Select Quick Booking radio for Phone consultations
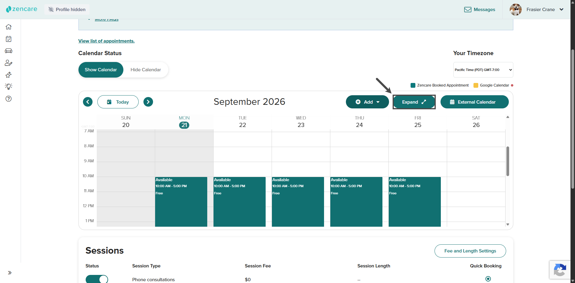Viewport: 575px width, 283px height. [488, 279]
